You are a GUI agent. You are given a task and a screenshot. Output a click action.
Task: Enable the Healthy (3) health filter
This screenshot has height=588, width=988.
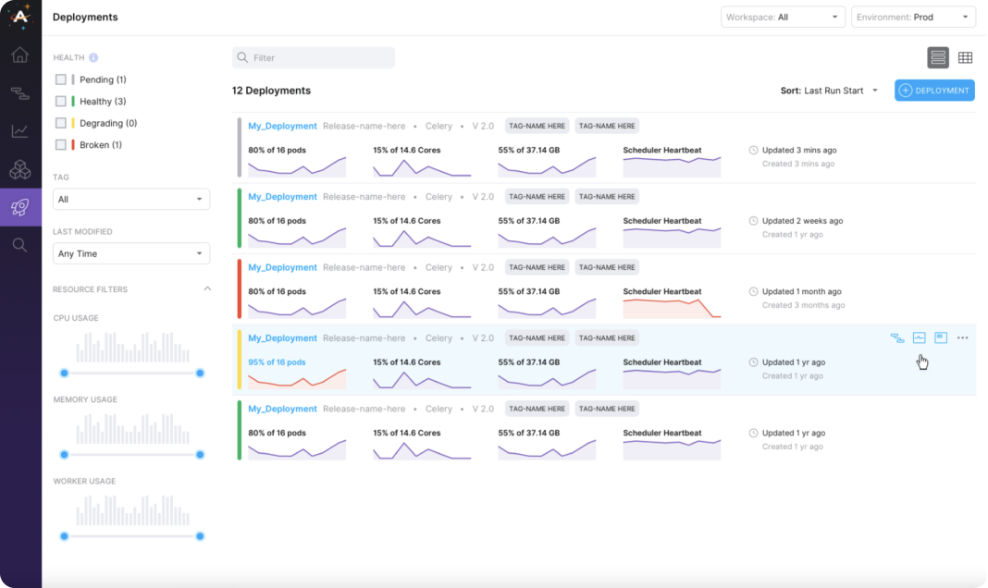point(61,101)
